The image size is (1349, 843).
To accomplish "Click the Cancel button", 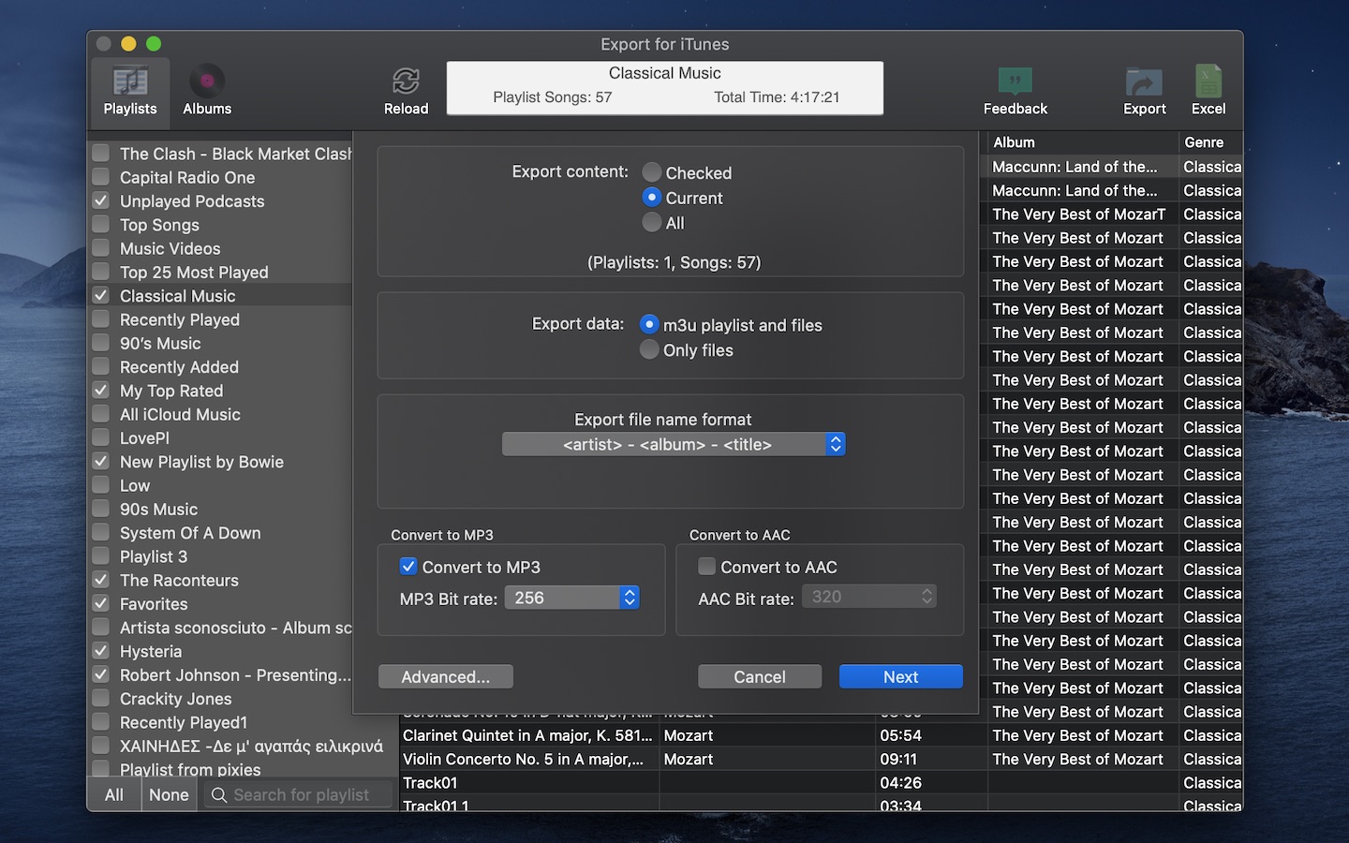I will (760, 676).
